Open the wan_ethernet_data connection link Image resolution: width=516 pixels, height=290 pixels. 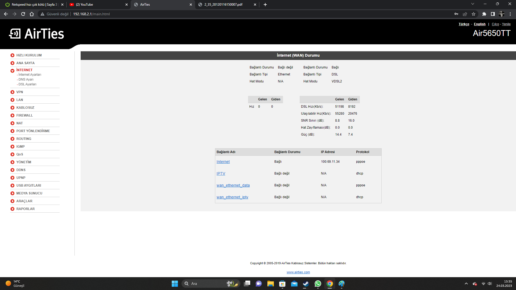tap(233, 185)
